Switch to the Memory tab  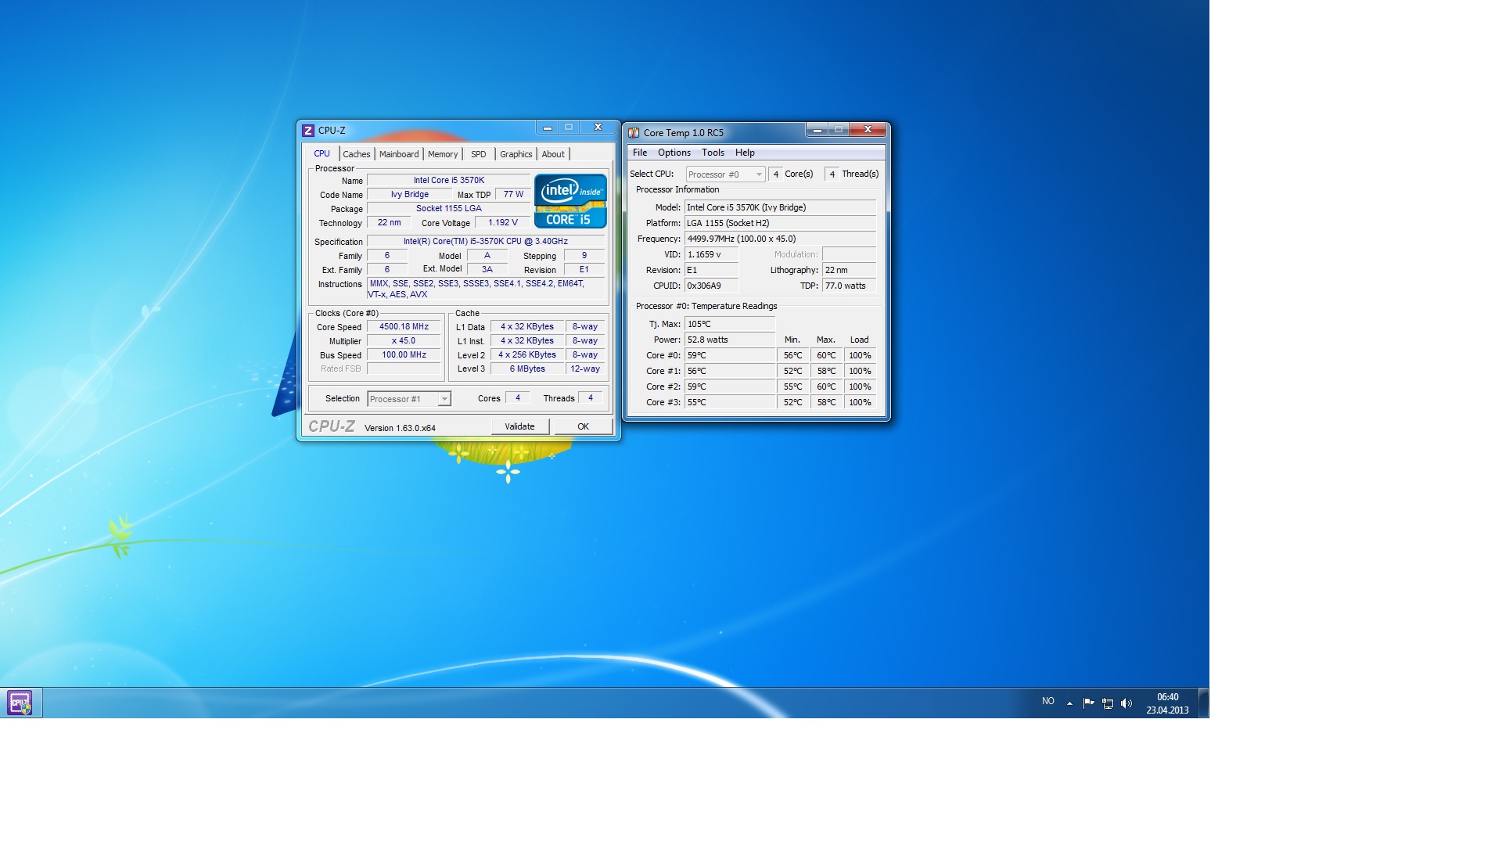[x=443, y=154]
